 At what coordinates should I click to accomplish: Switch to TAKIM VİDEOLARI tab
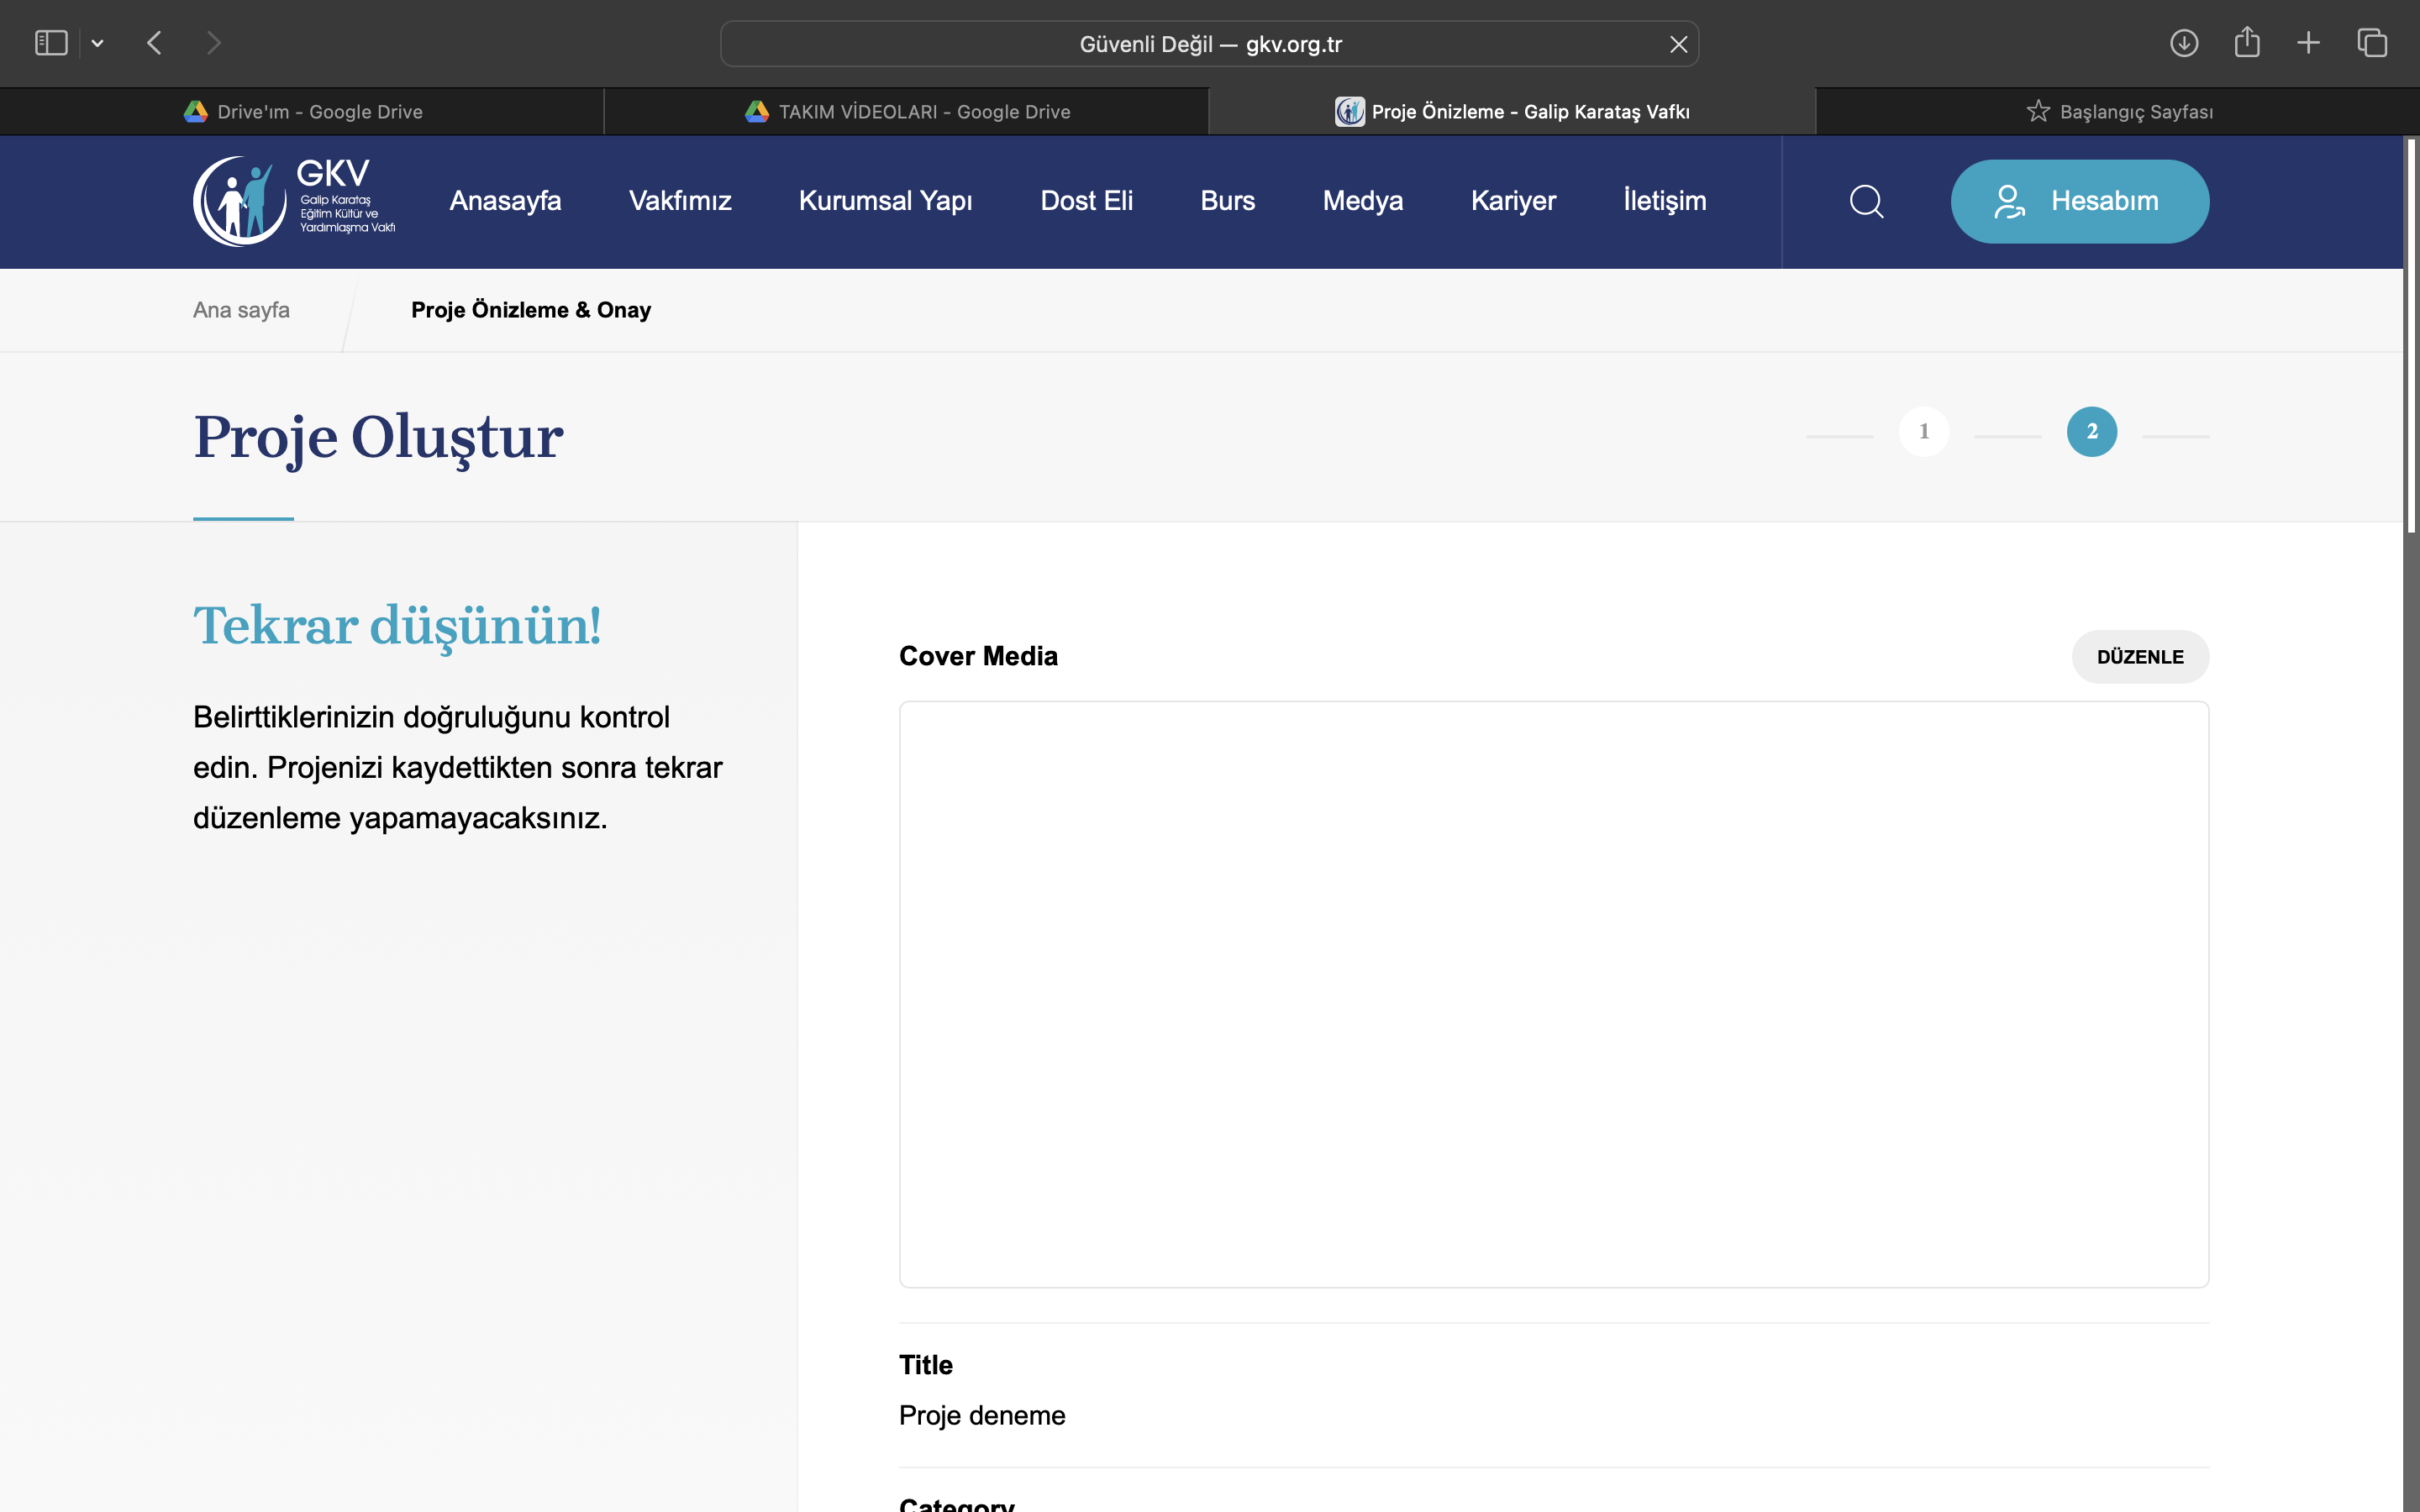coord(907,112)
